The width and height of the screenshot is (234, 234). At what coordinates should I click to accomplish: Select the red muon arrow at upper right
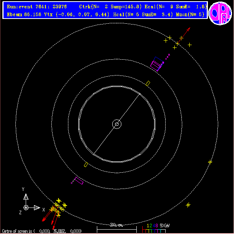[183, 36]
